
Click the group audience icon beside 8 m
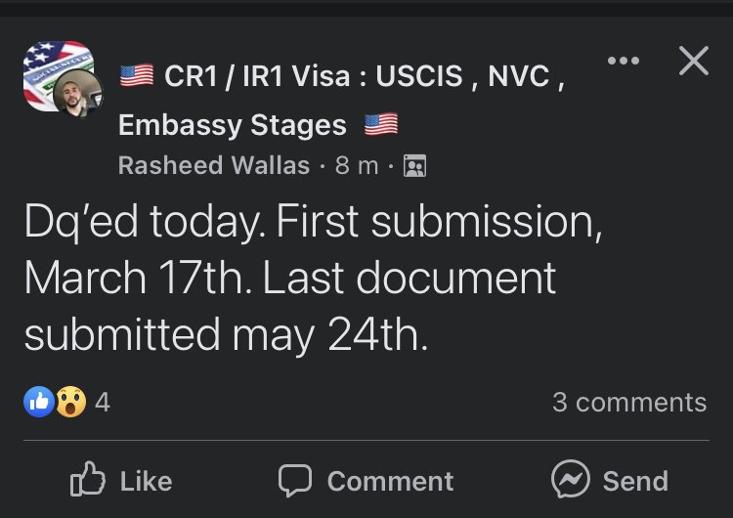pyautogui.click(x=414, y=165)
